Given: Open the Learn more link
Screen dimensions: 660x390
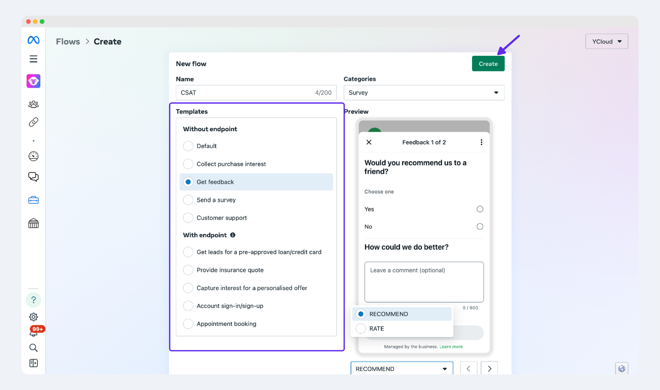Looking at the screenshot, I should [x=451, y=347].
